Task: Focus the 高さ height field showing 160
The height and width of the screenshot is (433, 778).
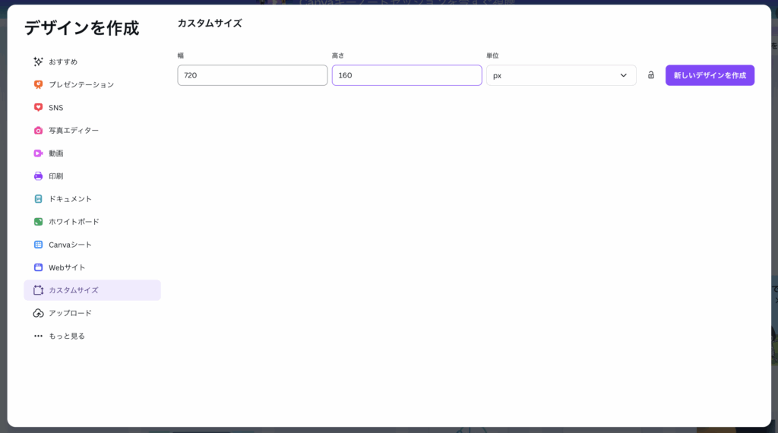Action: tap(406, 75)
